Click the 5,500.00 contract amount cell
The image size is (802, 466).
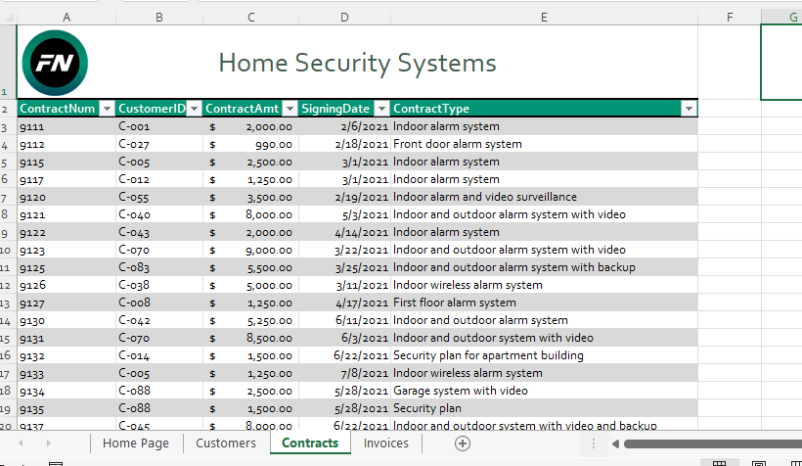click(251, 268)
